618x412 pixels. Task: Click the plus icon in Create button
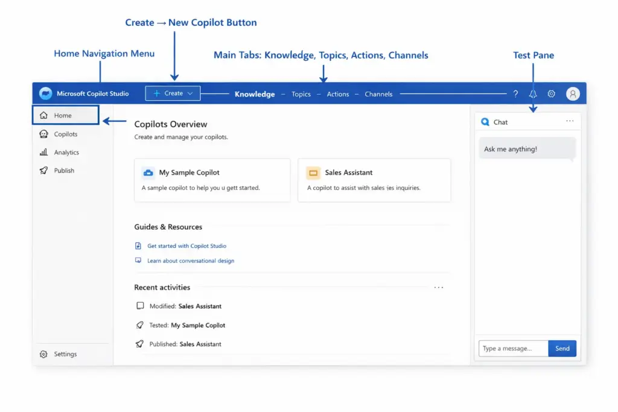156,93
